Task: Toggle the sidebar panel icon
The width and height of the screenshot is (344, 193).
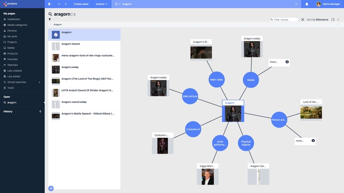Action: tap(50, 4)
